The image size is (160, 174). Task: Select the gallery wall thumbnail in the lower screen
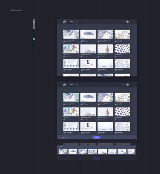coord(123,97)
